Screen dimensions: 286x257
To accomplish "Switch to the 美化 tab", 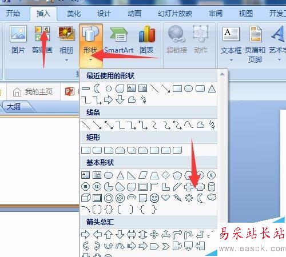I will click(x=74, y=14).
